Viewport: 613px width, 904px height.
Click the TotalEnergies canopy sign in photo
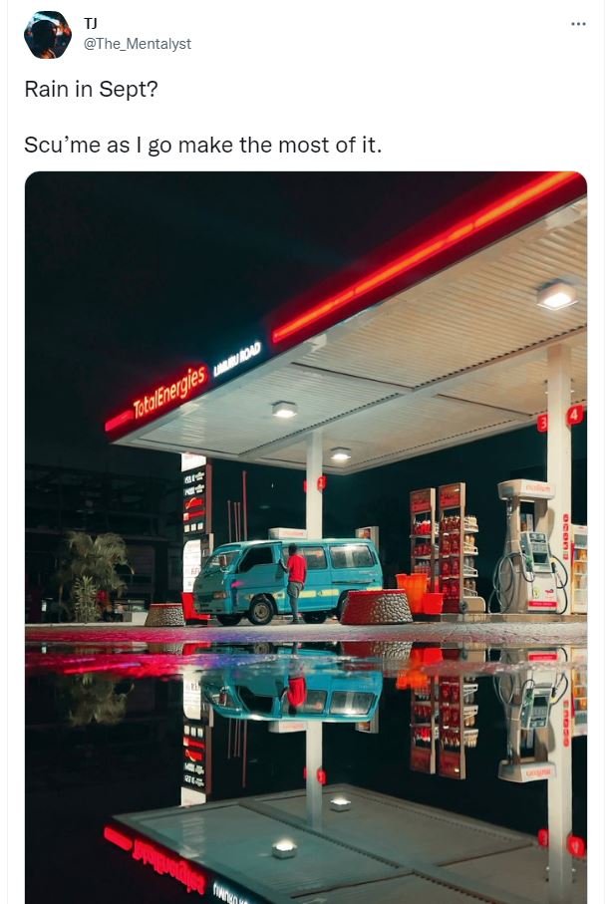coord(169,392)
